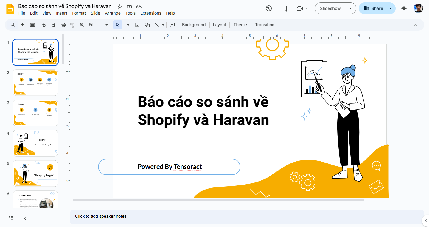Open the Arrange menu
This screenshot has width=429, height=227.
pyautogui.click(x=113, y=13)
